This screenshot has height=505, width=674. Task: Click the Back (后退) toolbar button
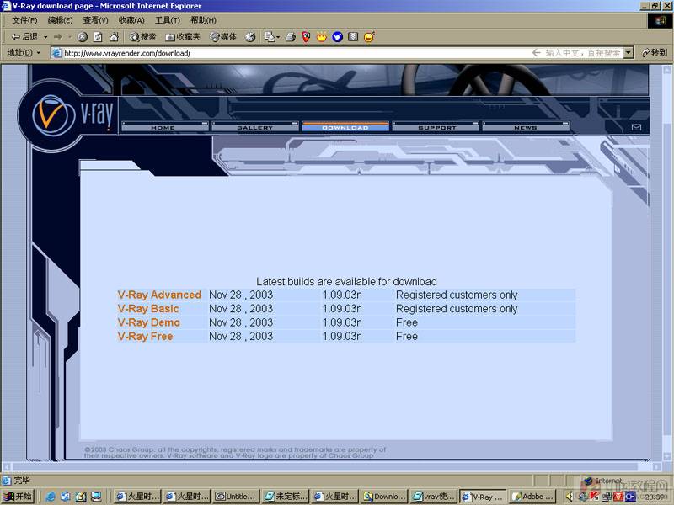tap(24, 37)
